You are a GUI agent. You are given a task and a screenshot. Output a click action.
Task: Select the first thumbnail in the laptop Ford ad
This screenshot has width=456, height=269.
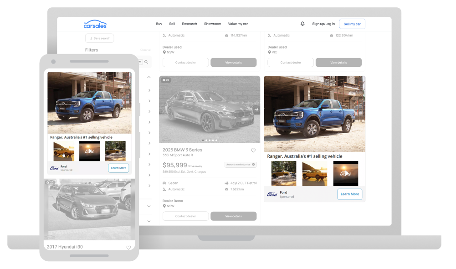click(284, 173)
